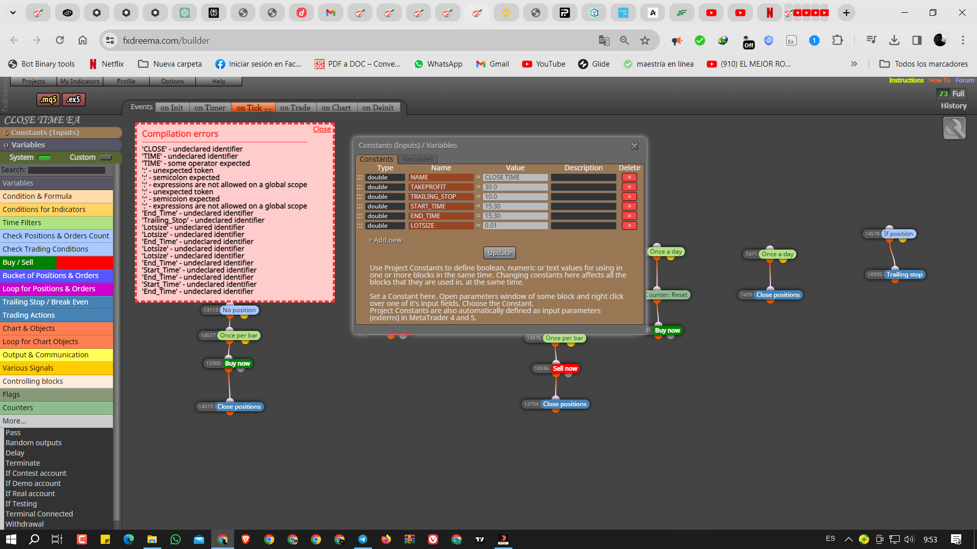Open the browser zoom control icon
Image resolution: width=977 pixels, height=549 pixels.
(x=624, y=41)
